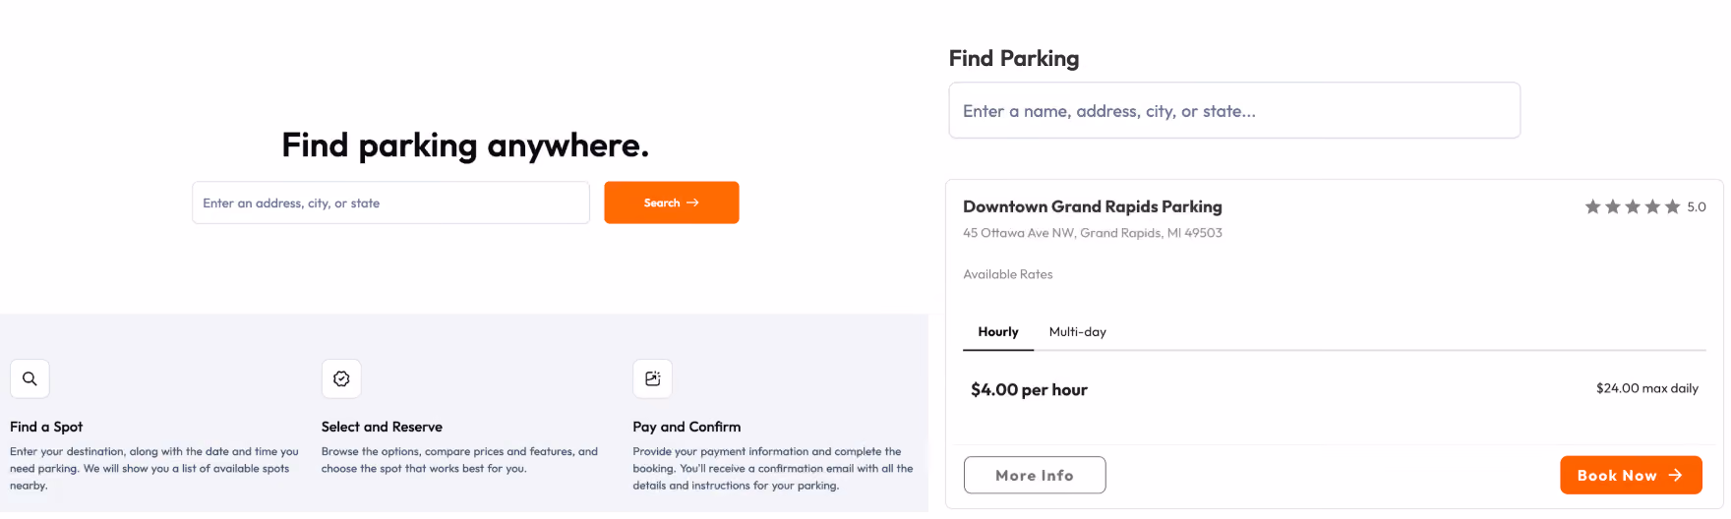Click the magnifier icon above Find a Spot
The height and width of the screenshot is (519, 1731).
[30, 378]
